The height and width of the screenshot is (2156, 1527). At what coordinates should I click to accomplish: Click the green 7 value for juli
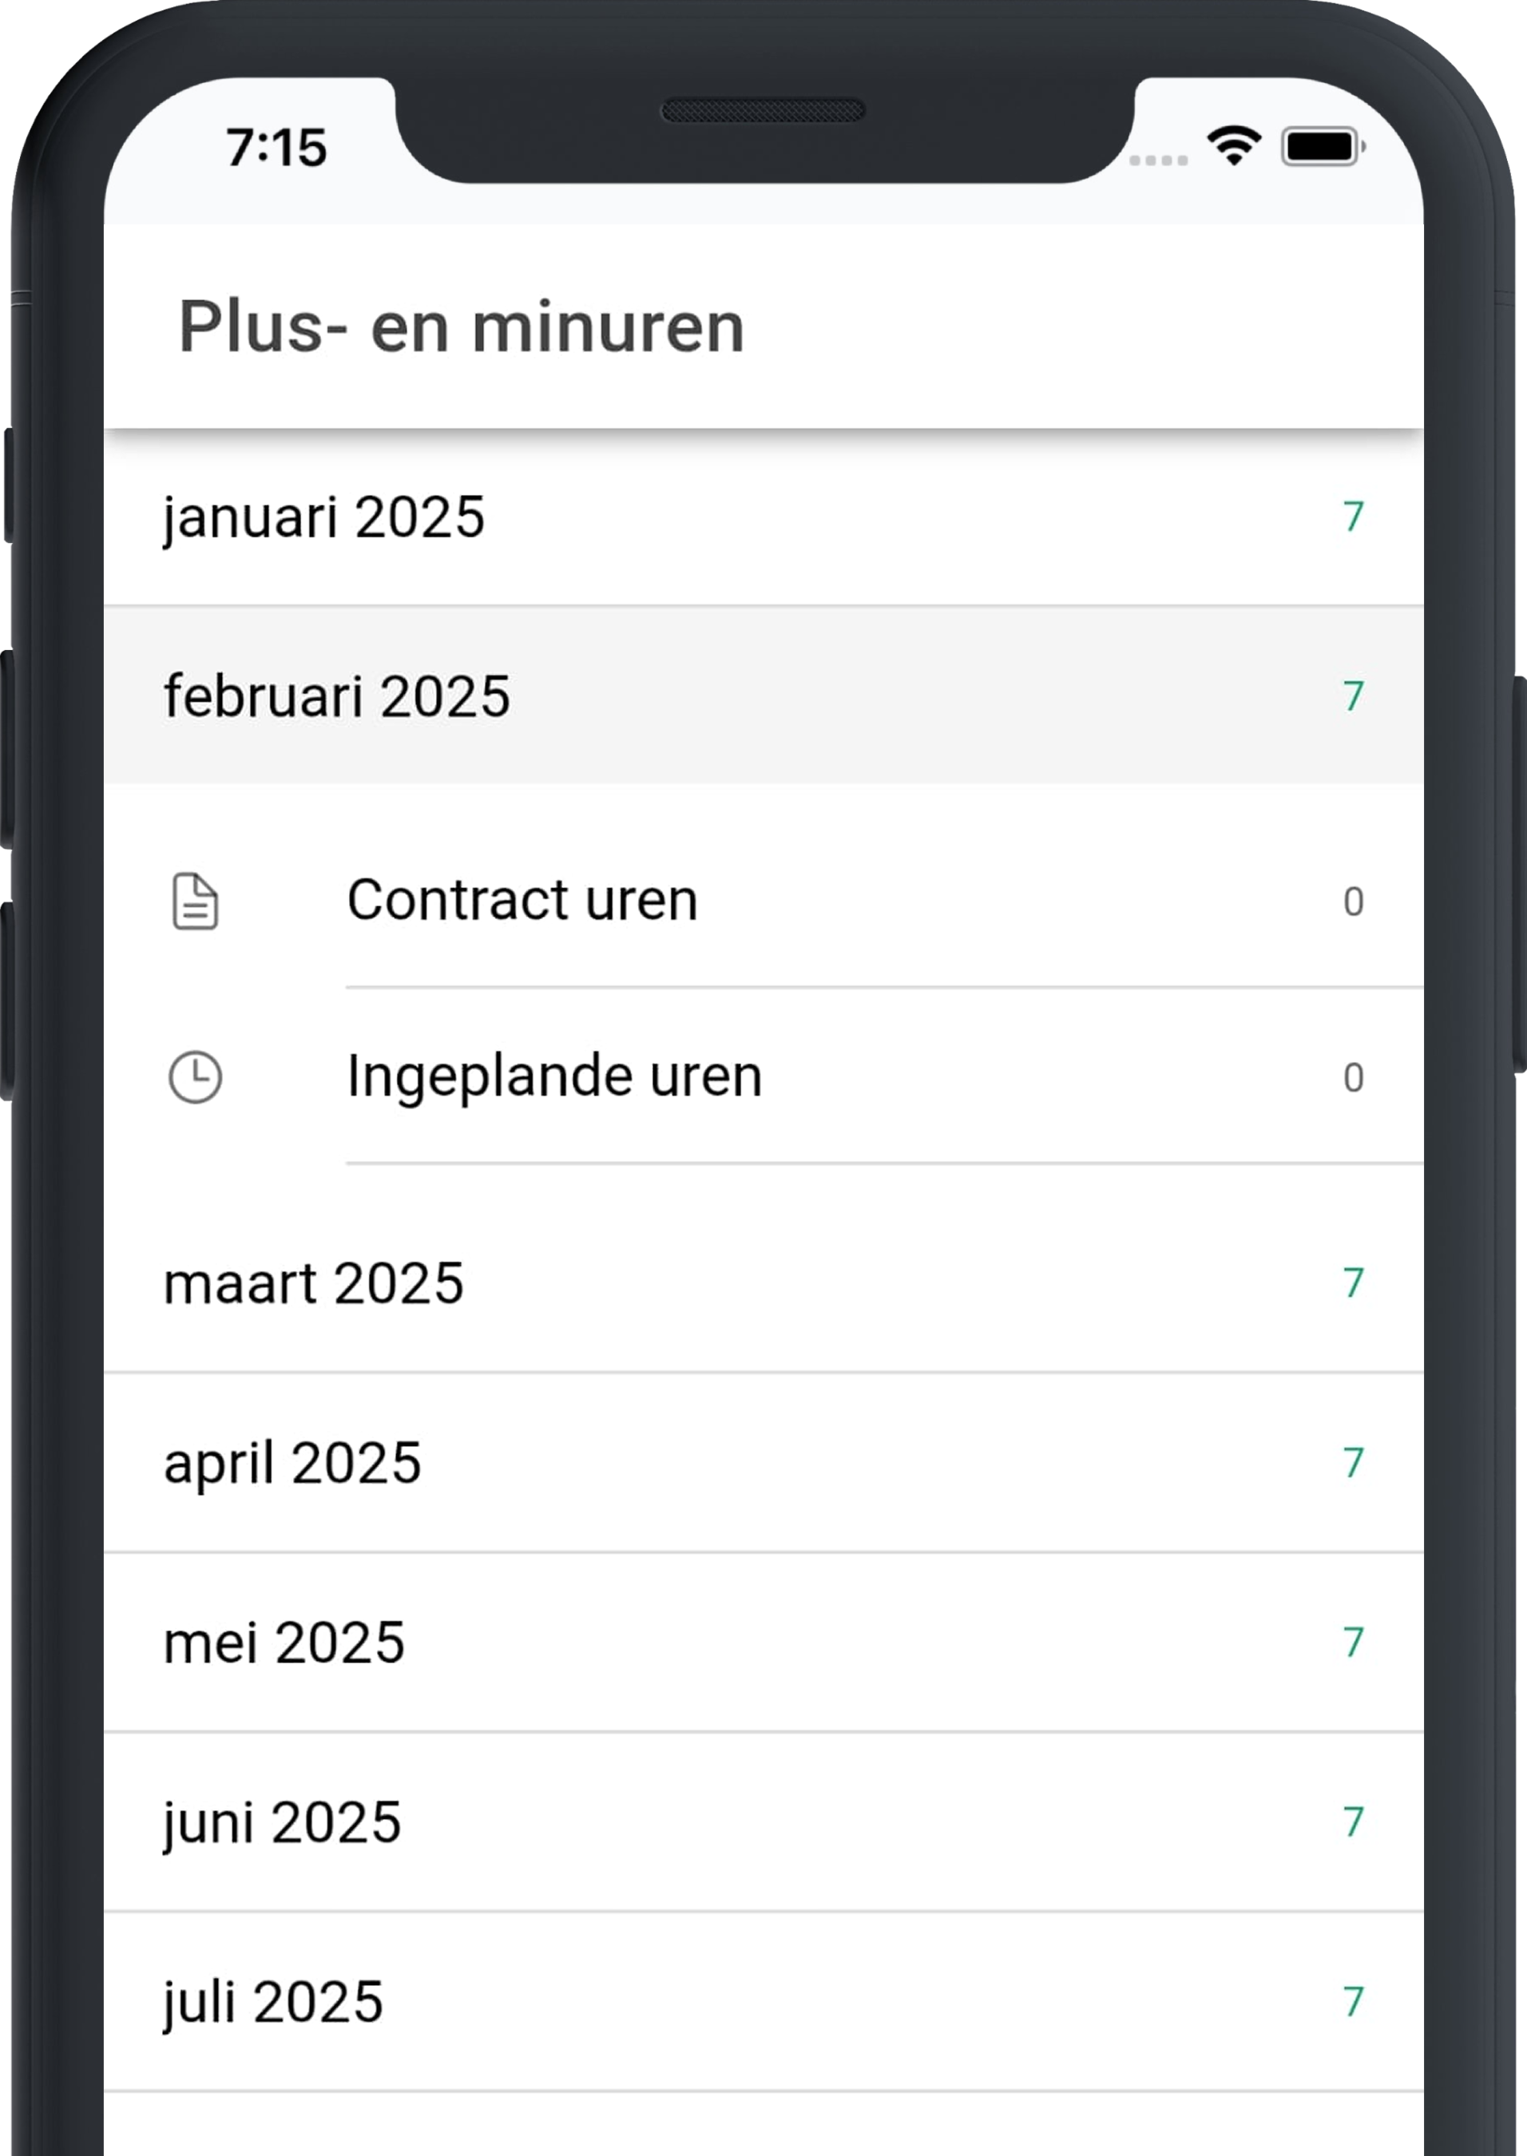tap(1353, 2002)
